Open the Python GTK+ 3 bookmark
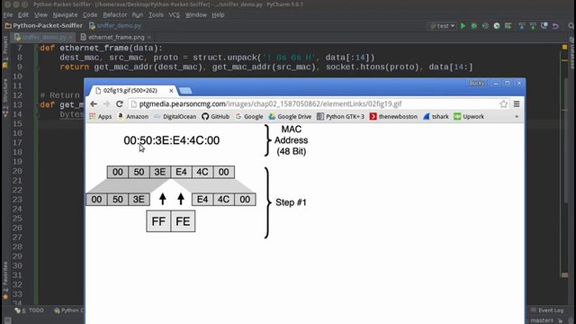 click(340, 116)
